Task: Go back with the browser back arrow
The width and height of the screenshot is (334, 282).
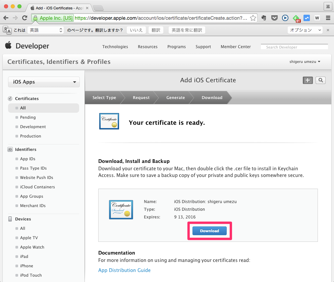Action: (x=6, y=18)
